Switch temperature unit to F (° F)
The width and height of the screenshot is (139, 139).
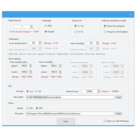(x=76, y=32)
